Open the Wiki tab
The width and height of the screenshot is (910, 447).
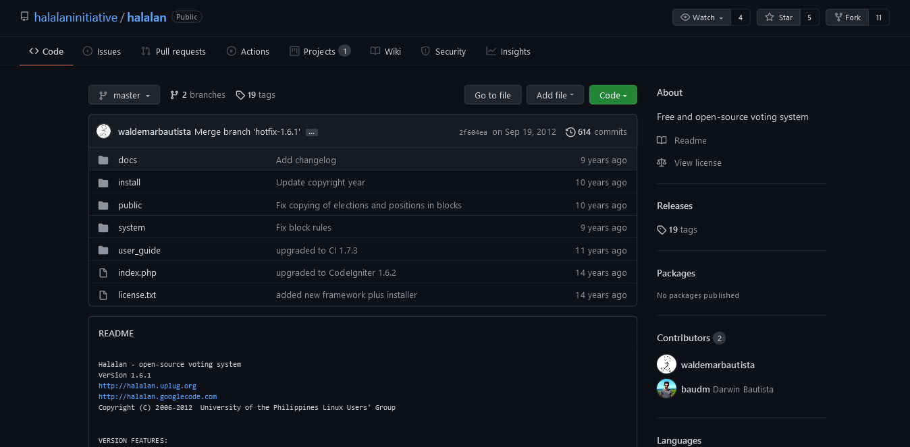385,51
